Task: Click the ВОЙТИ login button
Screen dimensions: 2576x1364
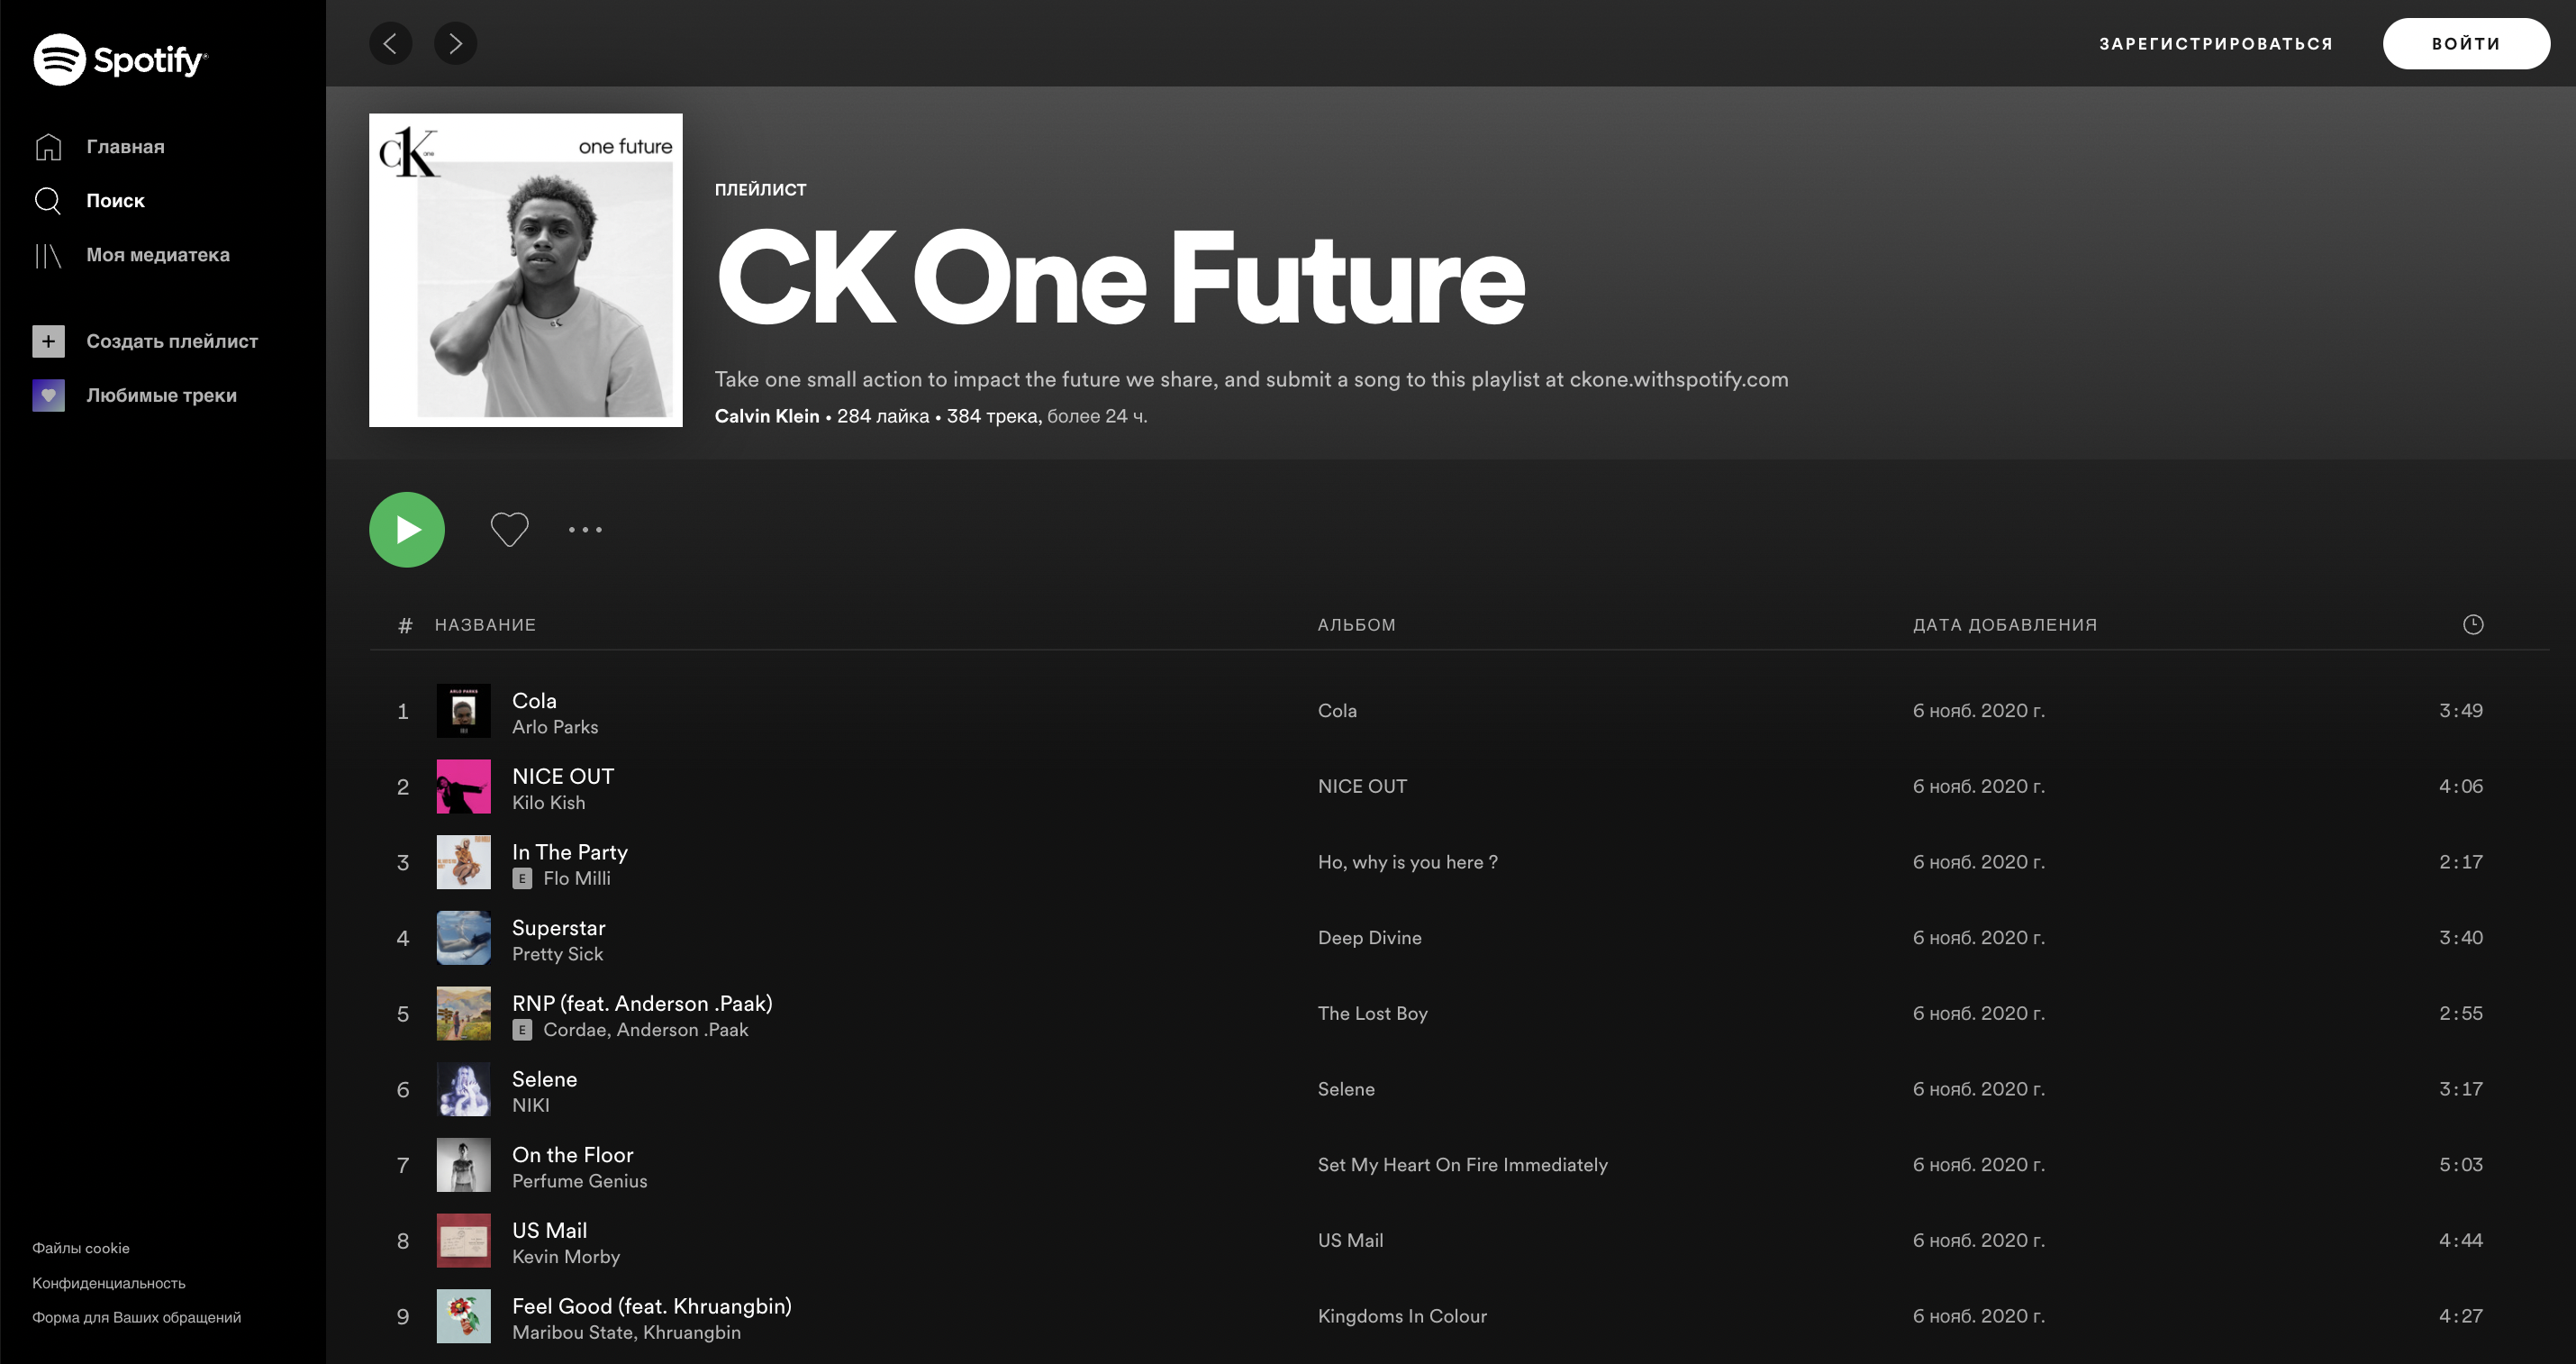Action: coord(2466,43)
